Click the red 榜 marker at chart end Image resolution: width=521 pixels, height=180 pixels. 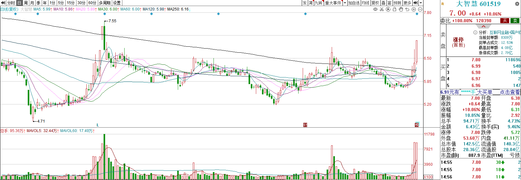(x=417, y=125)
